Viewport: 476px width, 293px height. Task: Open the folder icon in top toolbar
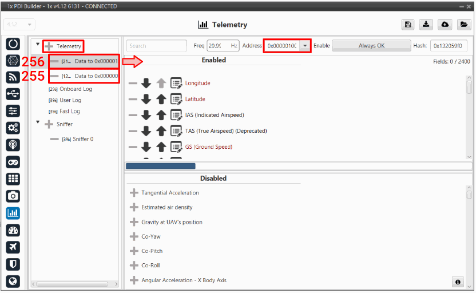pyautogui.click(x=463, y=25)
